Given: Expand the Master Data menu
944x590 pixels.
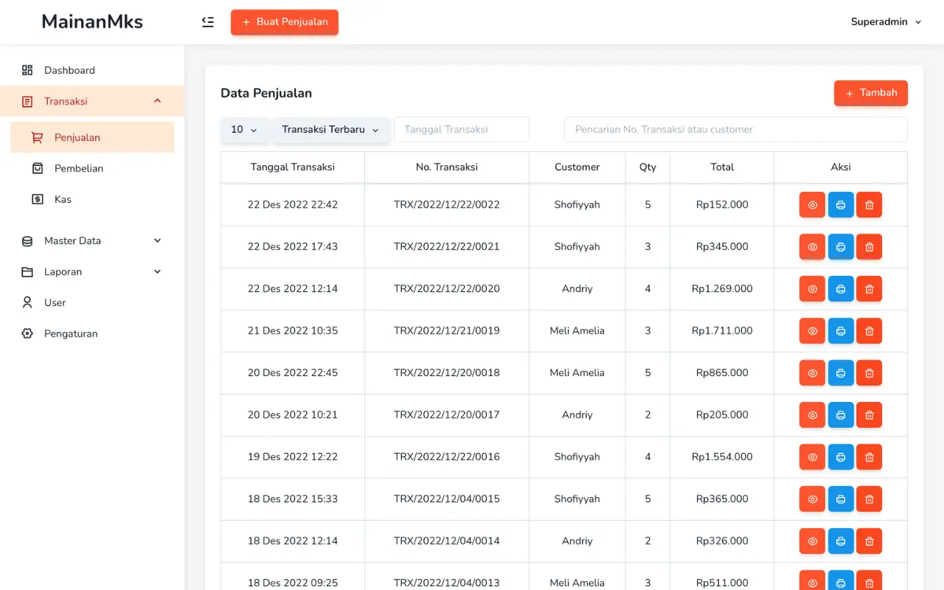Looking at the screenshot, I should point(92,241).
